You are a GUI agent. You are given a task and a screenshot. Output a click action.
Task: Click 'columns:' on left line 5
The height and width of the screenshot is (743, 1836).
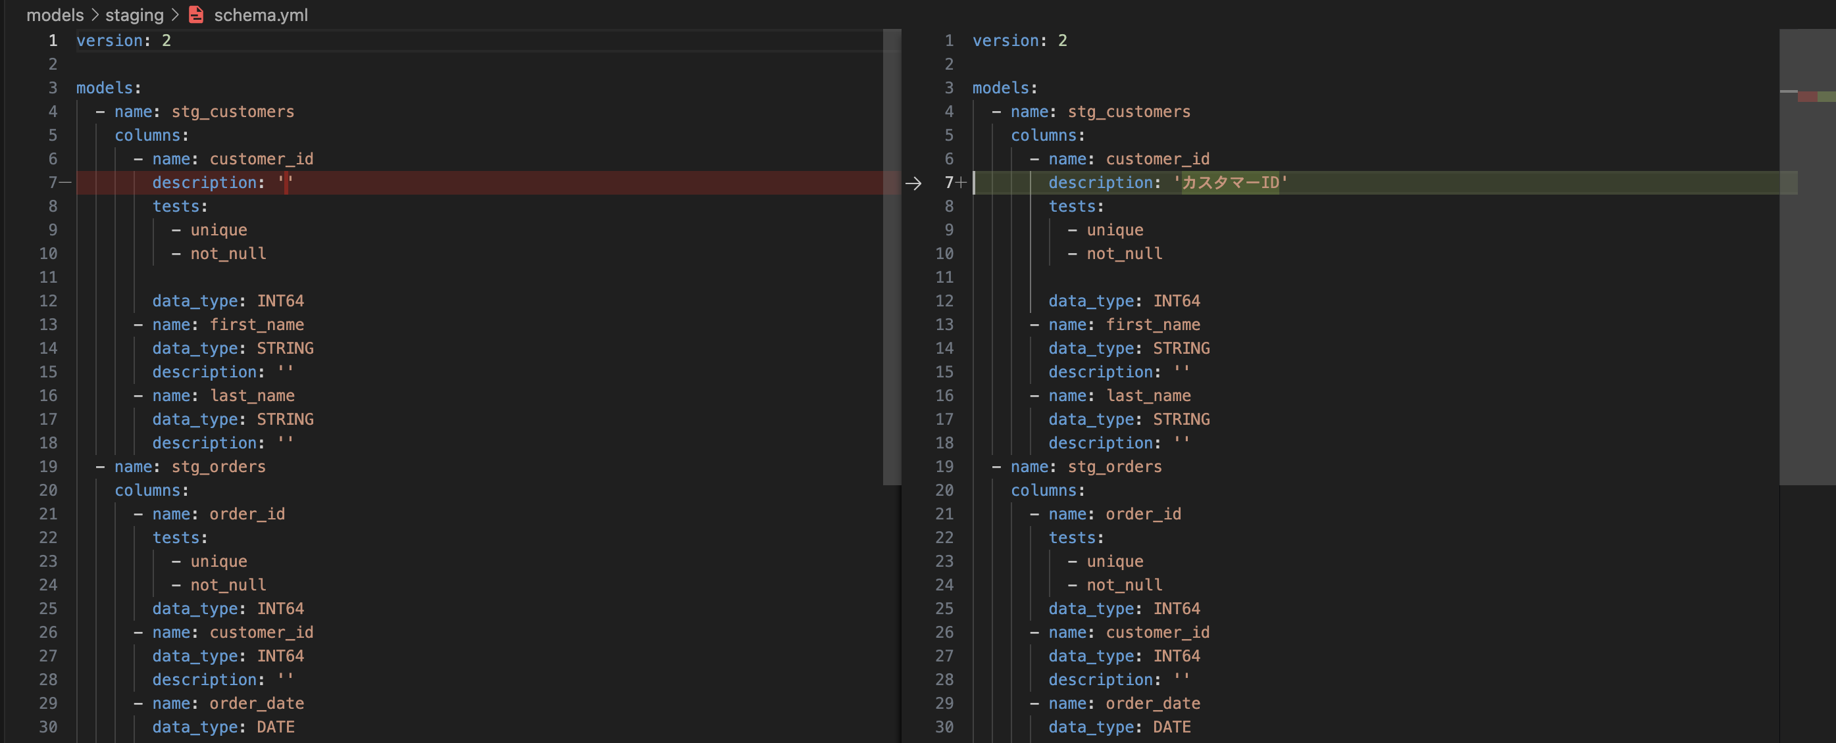pyautogui.click(x=152, y=135)
